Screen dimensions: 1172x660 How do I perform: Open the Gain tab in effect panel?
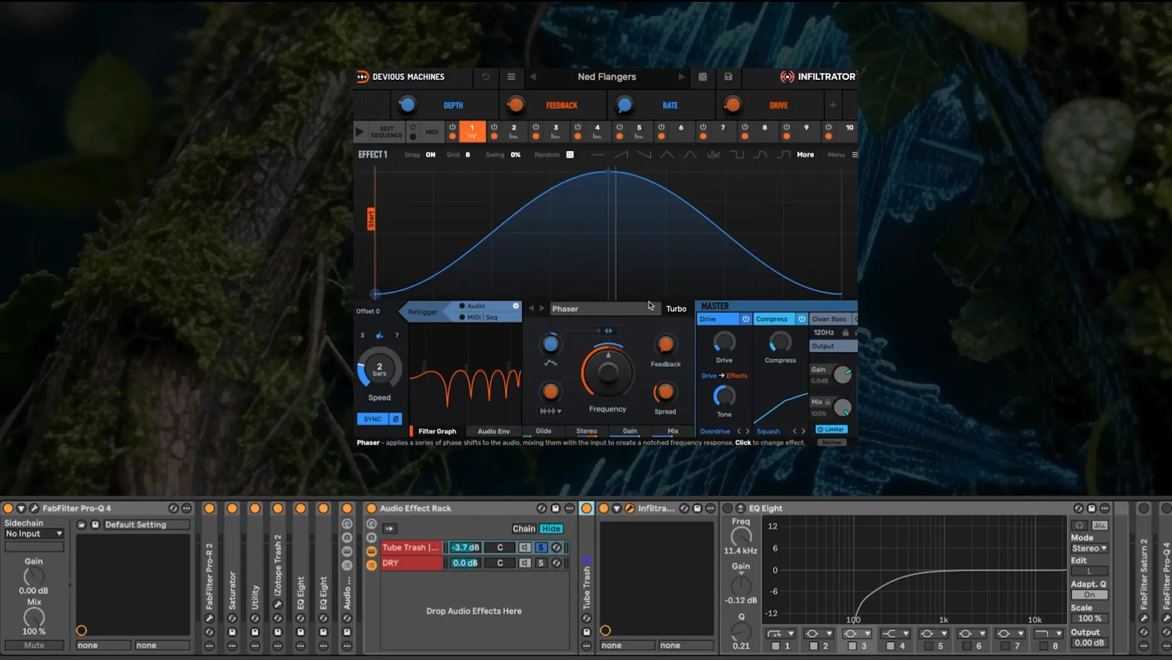(x=630, y=431)
